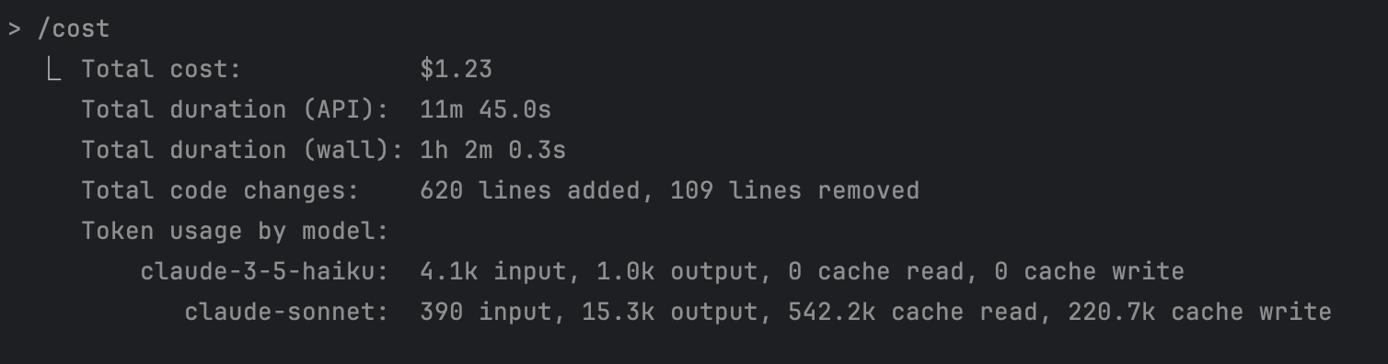The height and width of the screenshot is (364, 1388).
Task: Click the Total code changes label
Action: coord(220,190)
